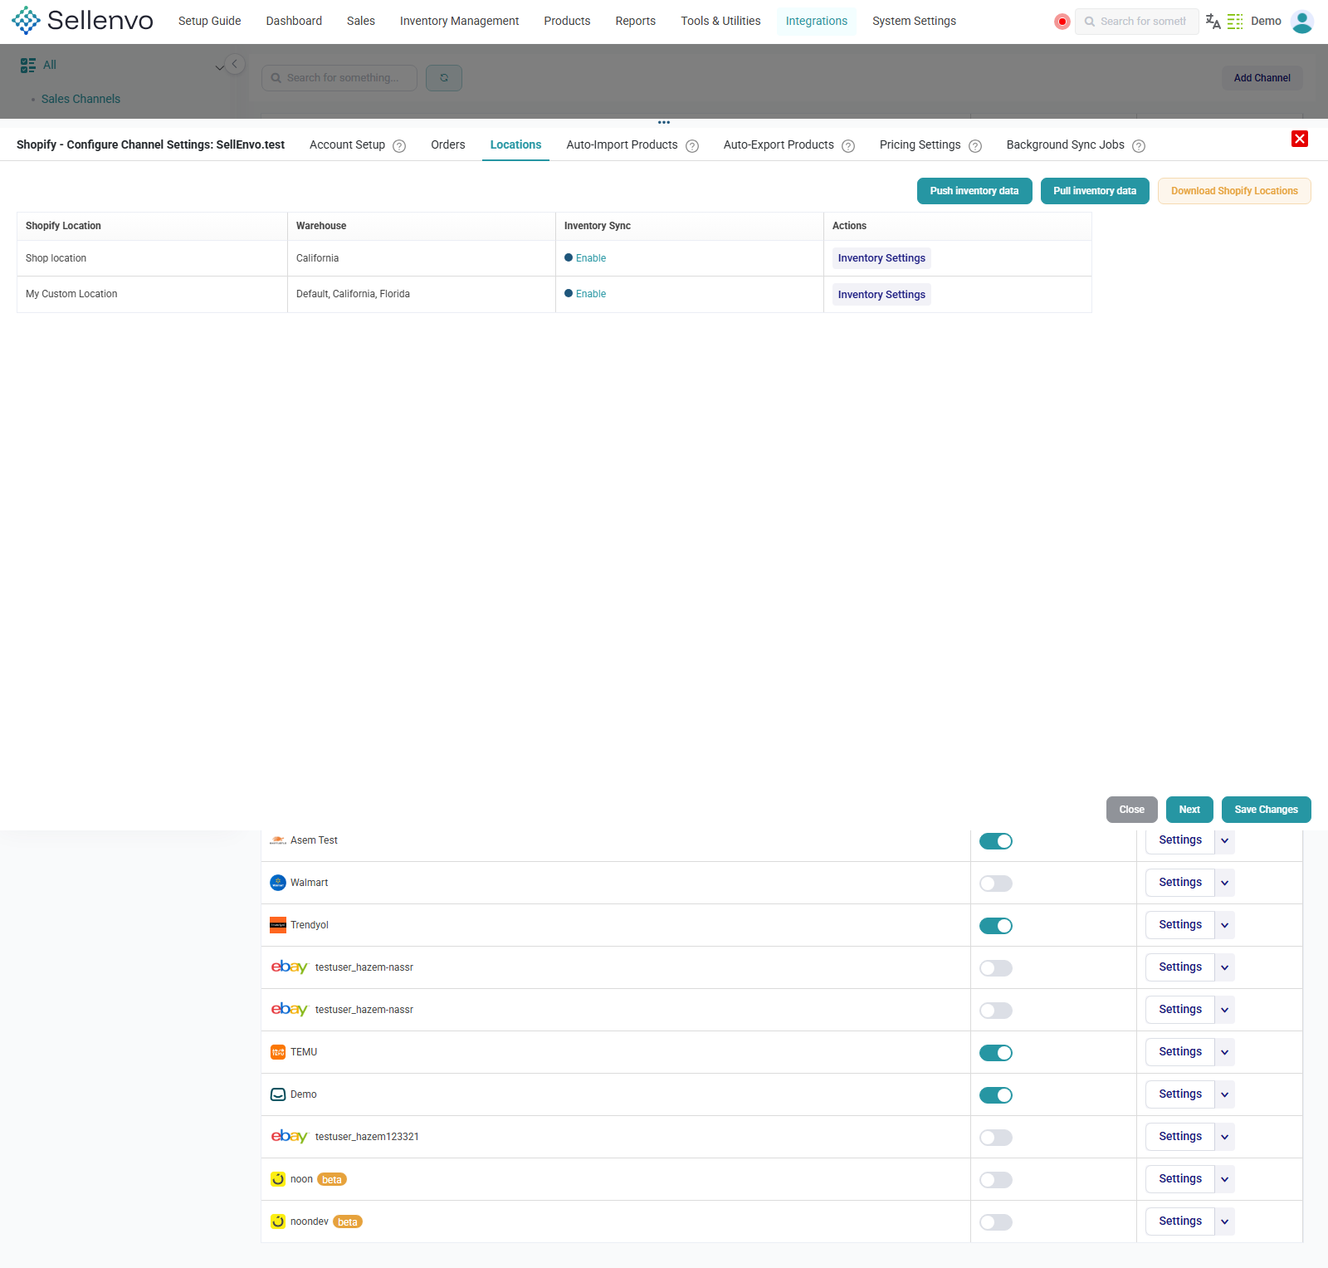Viewport: 1328px width, 1268px height.
Task: Click the noondev channel logo
Action: point(278,1221)
